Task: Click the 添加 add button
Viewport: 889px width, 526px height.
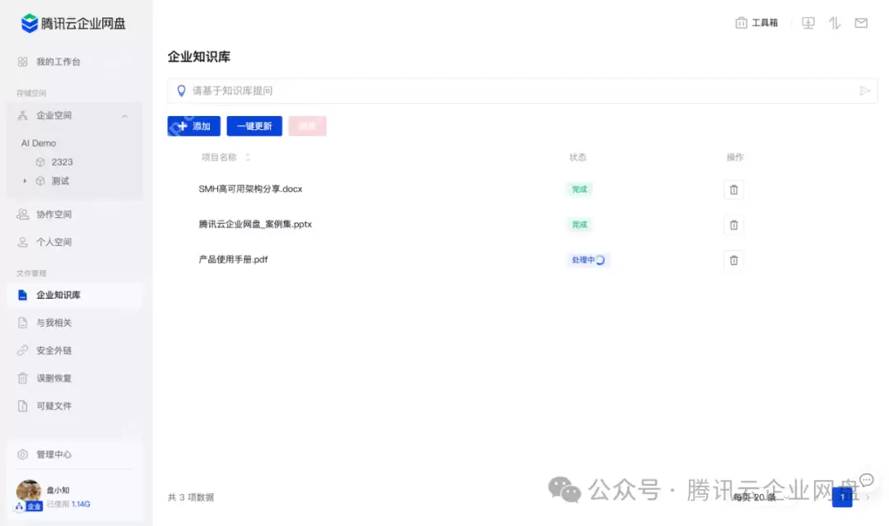Action: (193, 126)
